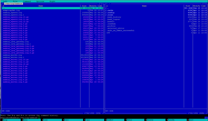Click the 7 Mkdir button

(x=129, y=120)
